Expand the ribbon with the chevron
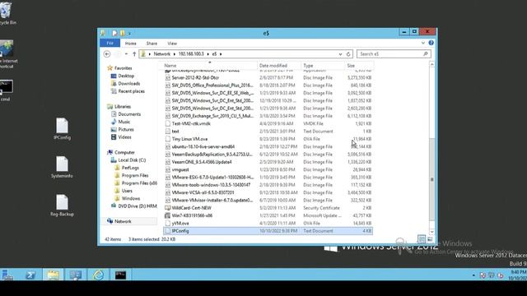Screen dimensions: 527x296 pos(422,43)
